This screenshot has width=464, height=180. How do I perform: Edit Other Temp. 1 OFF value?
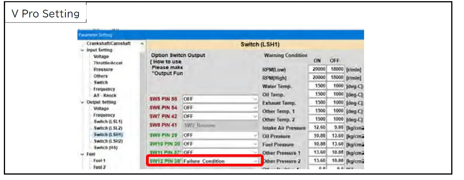pos(336,111)
